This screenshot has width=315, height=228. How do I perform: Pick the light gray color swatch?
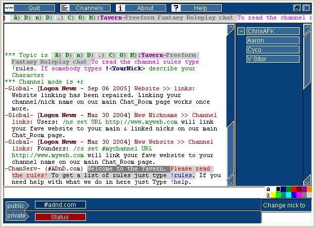[309, 195]
